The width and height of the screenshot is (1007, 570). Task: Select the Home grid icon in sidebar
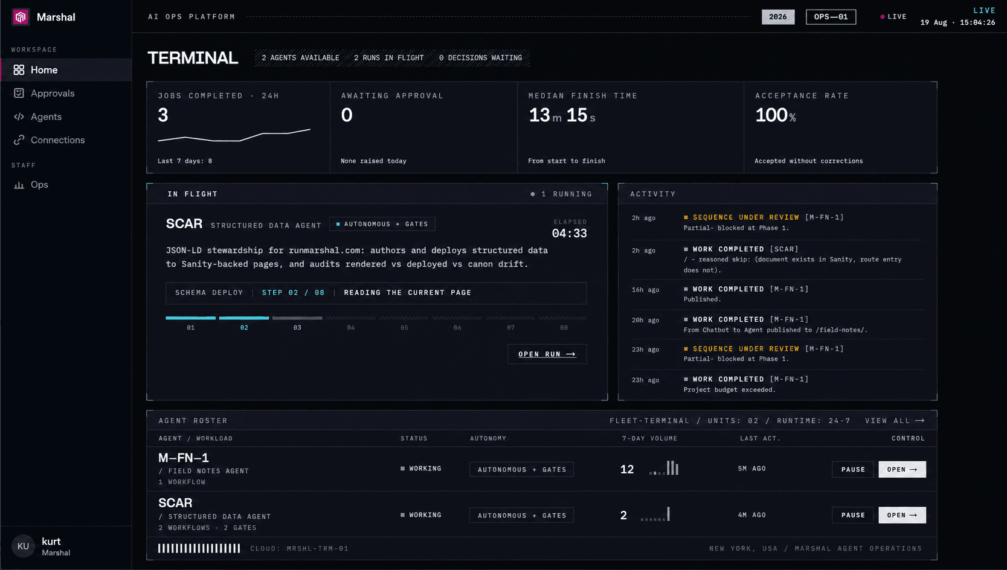click(x=19, y=70)
